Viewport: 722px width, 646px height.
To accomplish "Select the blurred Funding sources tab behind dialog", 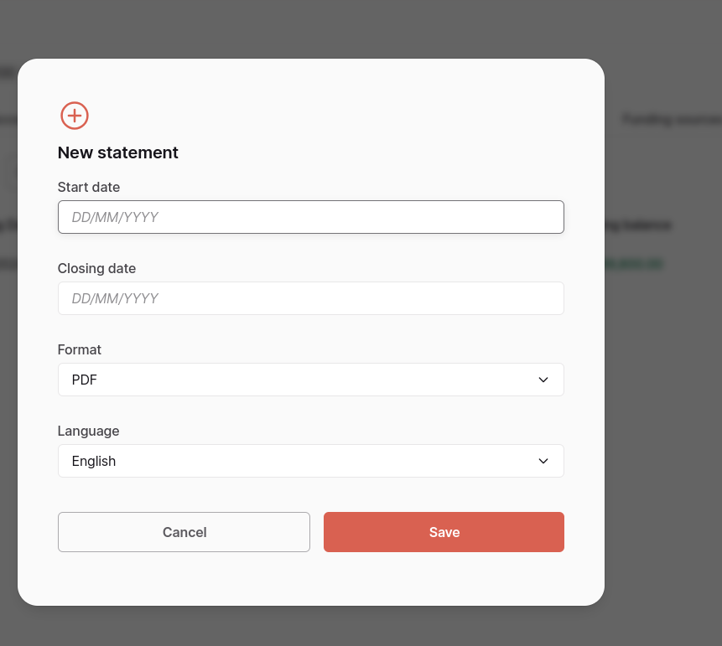I will [x=672, y=120].
